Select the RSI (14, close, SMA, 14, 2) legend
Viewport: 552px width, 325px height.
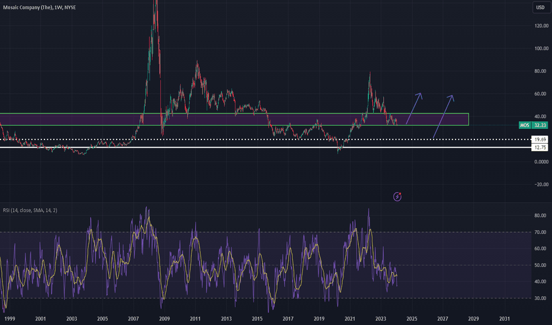(30, 210)
